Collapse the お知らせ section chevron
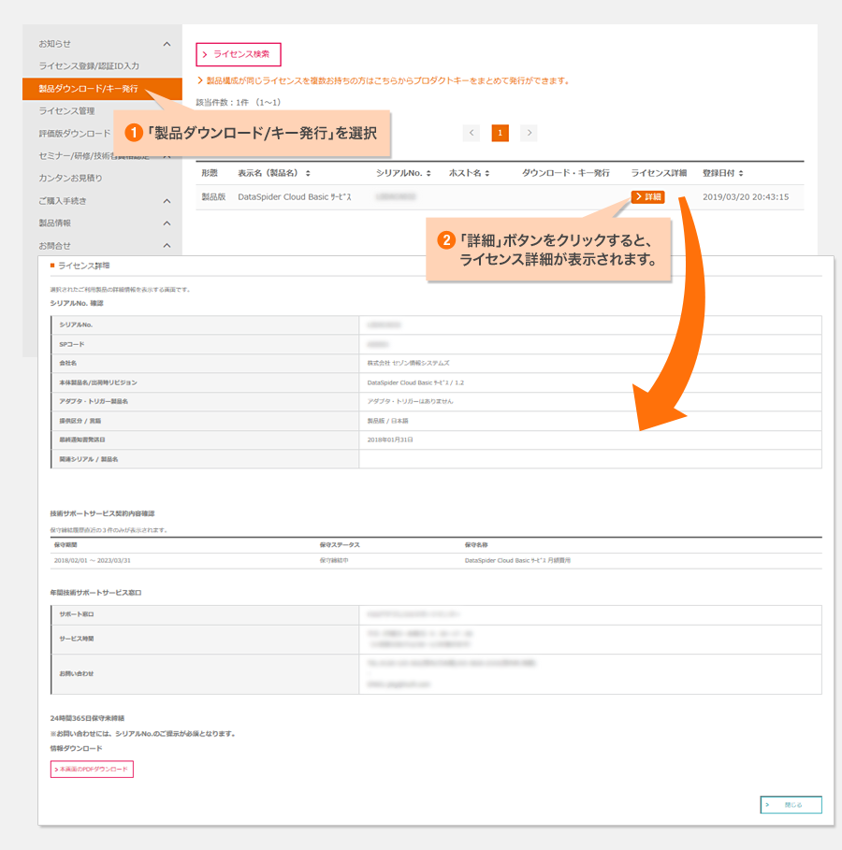The height and width of the screenshot is (850, 842). [x=167, y=44]
